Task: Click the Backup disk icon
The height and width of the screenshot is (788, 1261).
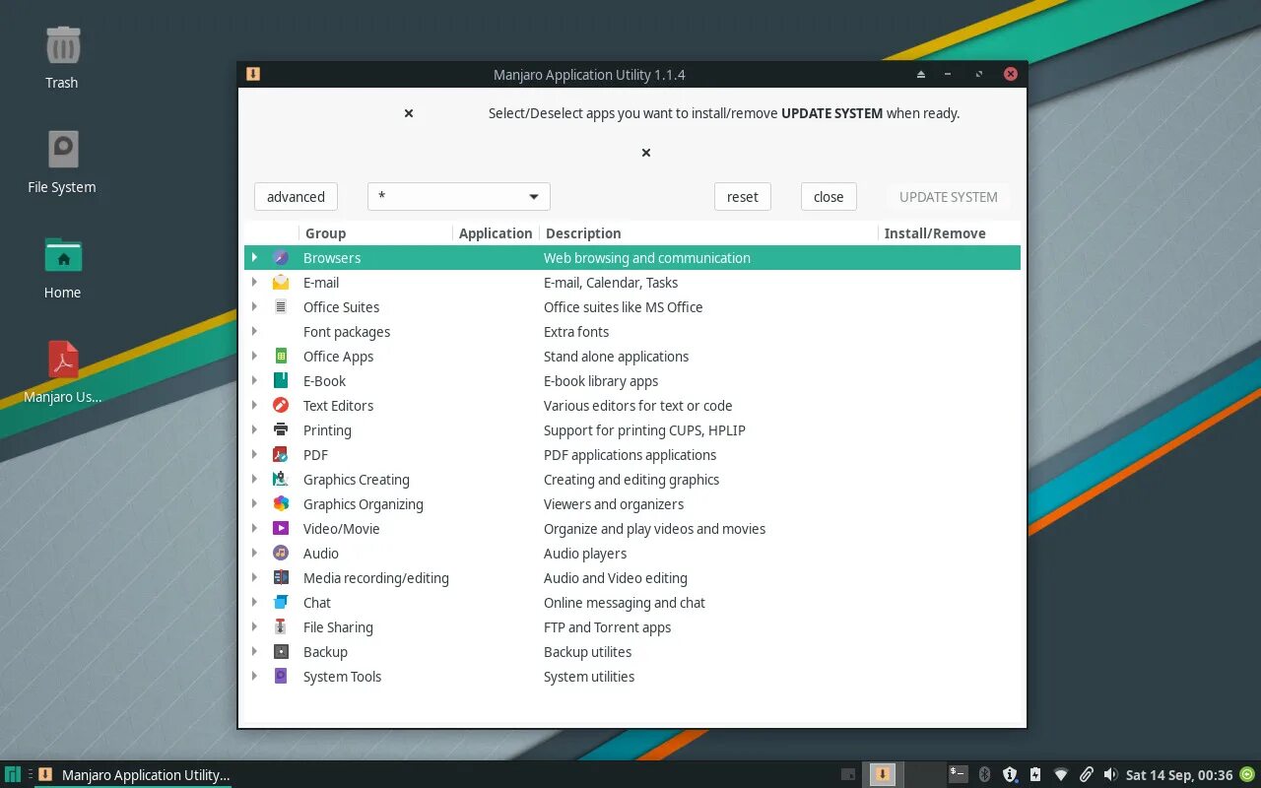Action: pos(281,651)
